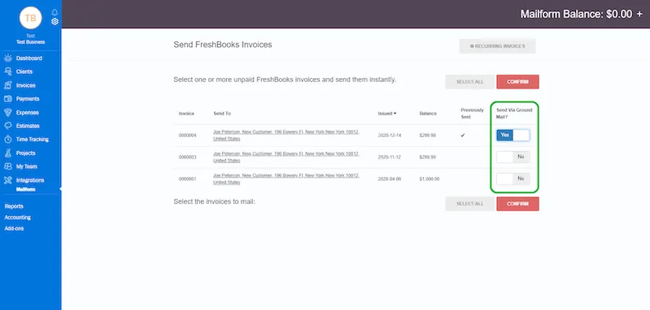
Task: Click the Balance column header
Action: click(428, 114)
